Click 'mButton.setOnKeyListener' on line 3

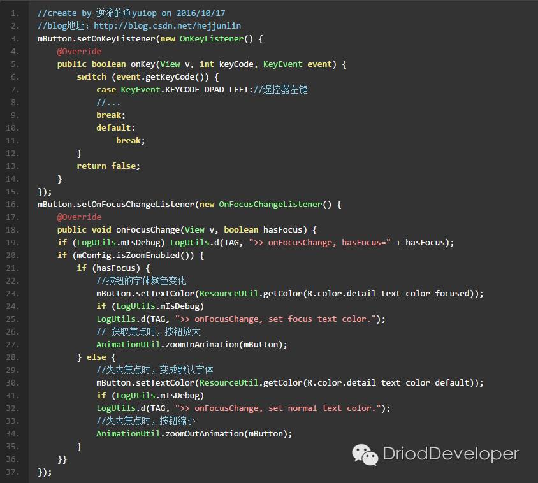[x=96, y=39]
